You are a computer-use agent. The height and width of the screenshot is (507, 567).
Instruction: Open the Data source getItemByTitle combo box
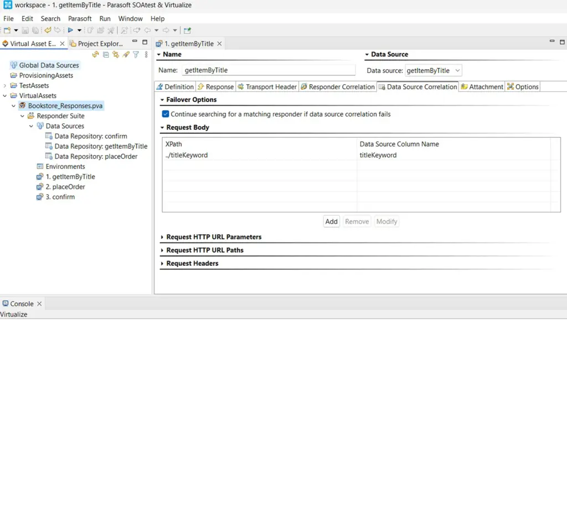(433, 70)
